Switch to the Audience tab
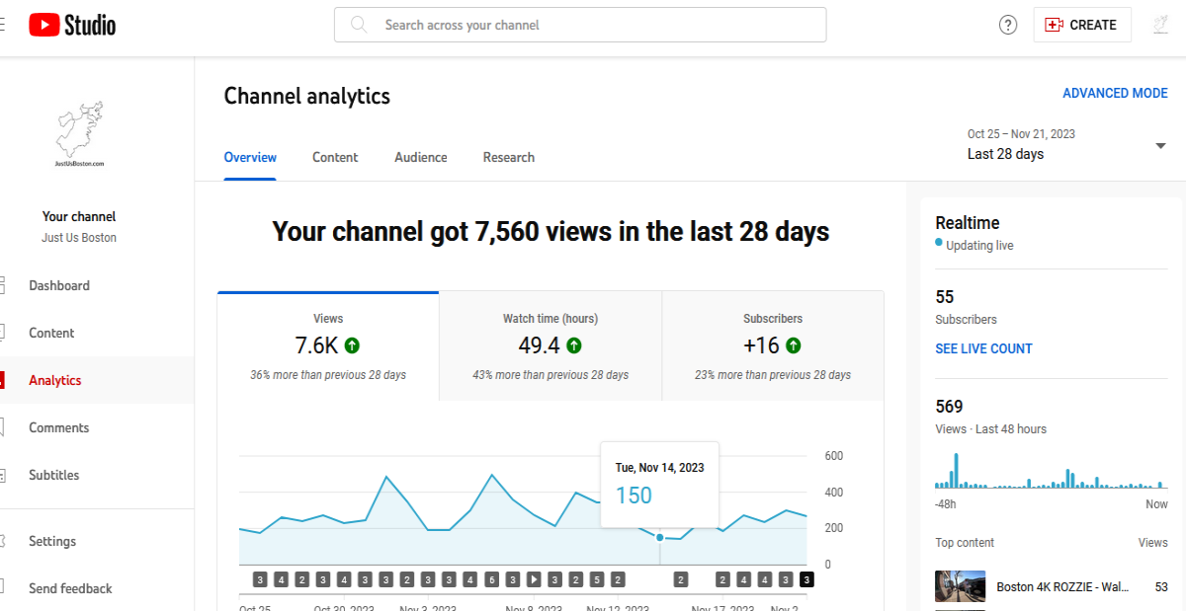 click(421, 158)
